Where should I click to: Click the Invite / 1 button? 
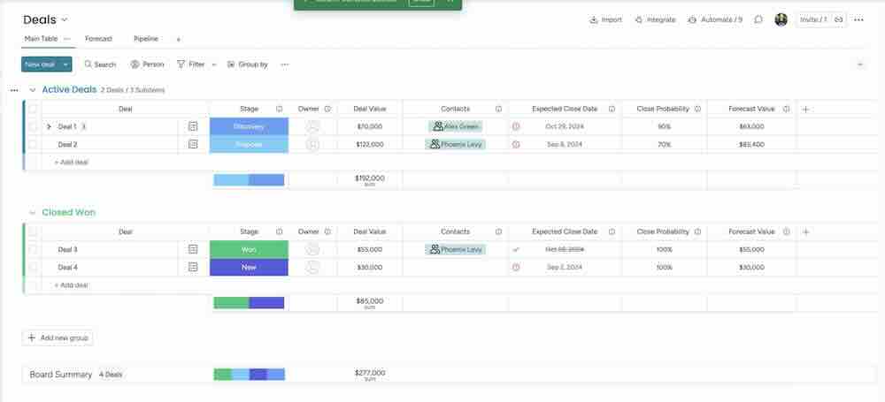[813, 19]
